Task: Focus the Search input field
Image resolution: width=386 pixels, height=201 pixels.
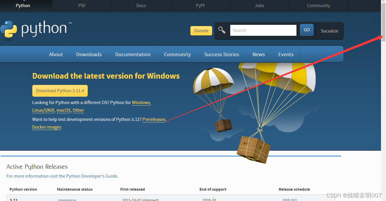Action: click(x=263, y=30)
